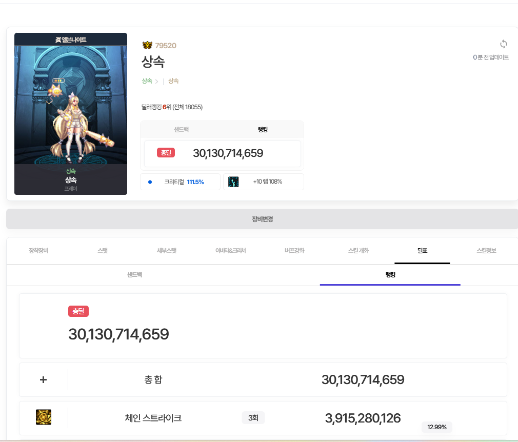
Task: Open the 세부스탯 tab
Action: [167, 251]
